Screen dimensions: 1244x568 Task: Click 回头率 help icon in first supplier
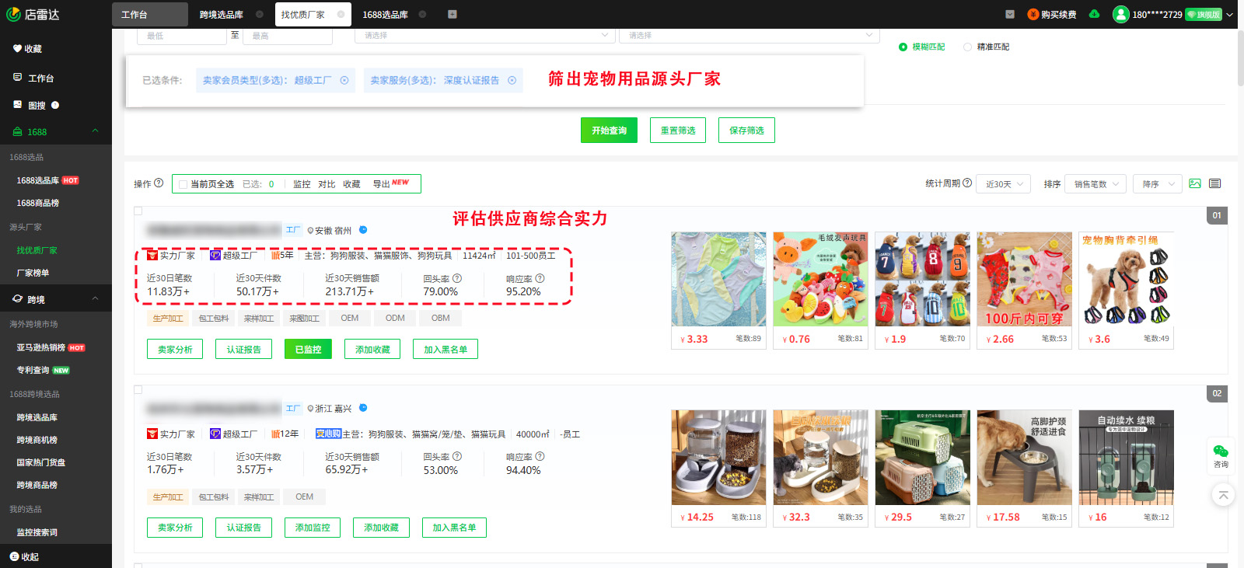pos(457,278)
